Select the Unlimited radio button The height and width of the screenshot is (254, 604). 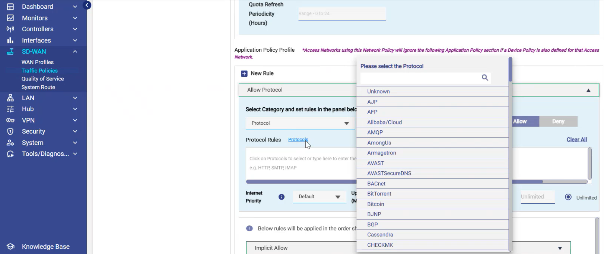tap(568, 197)
